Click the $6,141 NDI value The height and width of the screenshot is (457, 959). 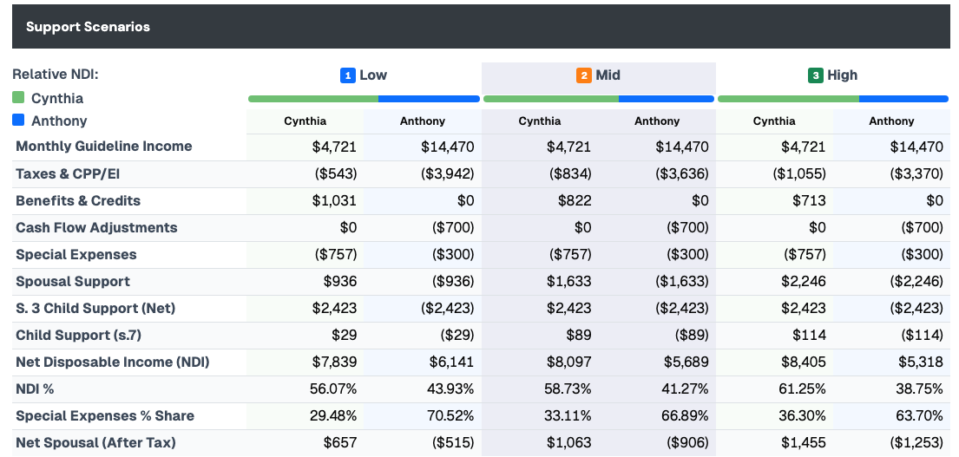[451, 362]
